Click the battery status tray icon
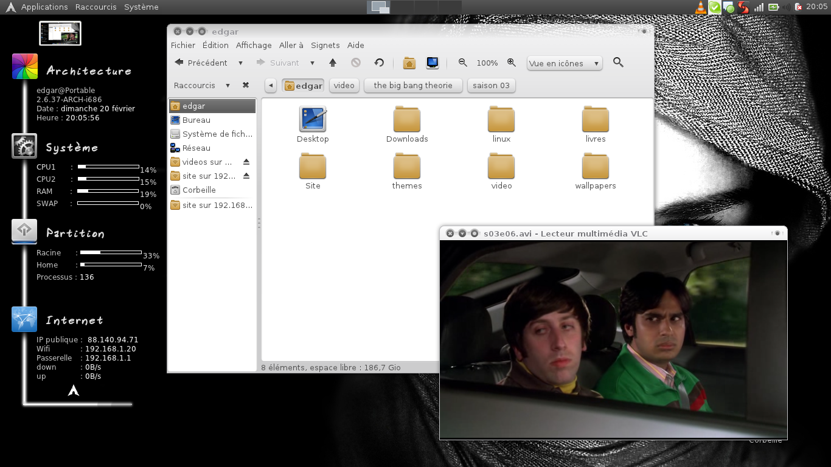This screenshot has height=467, width=831. point(773,7)
